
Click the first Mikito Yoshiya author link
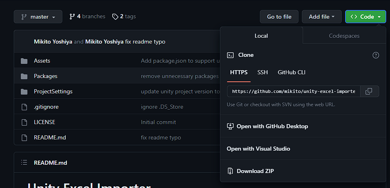pyautogui.click(x=53, y=42)
